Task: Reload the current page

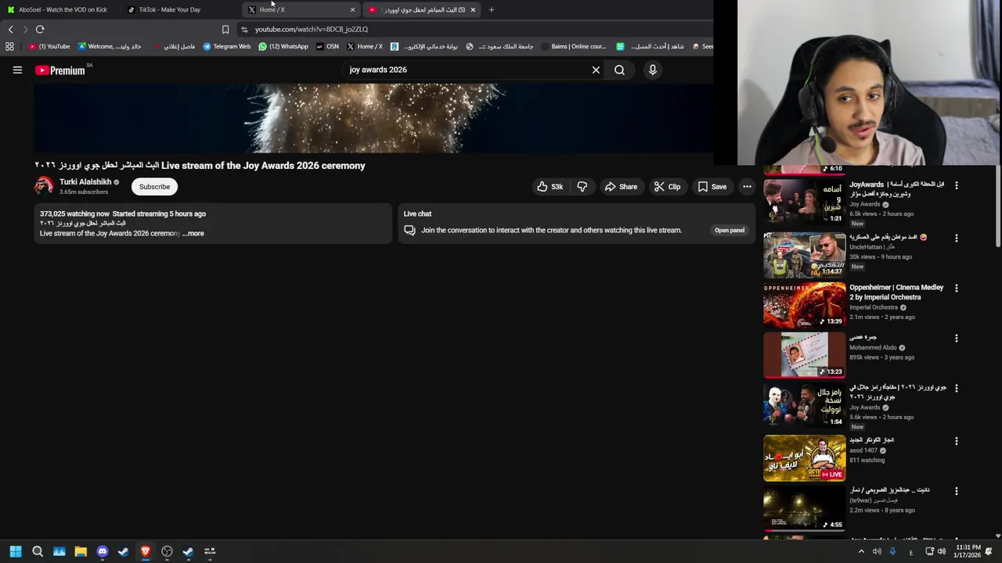Action: [40, 29]
